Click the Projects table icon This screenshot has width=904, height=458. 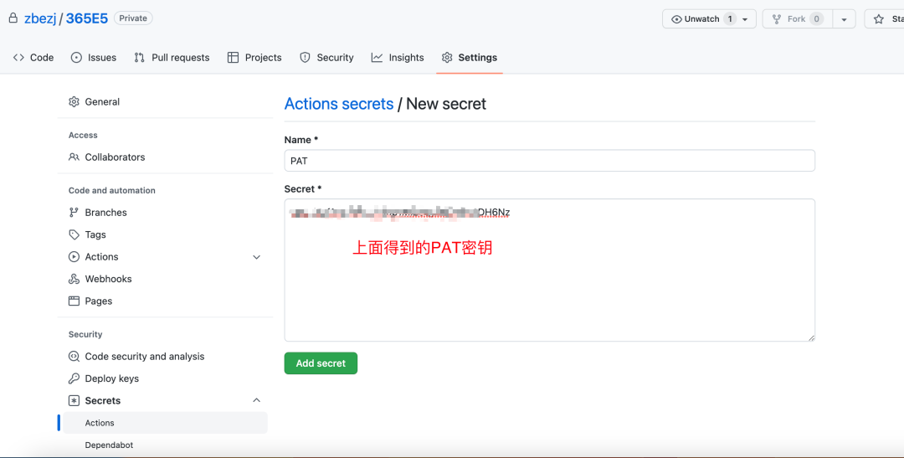point(233,58)
